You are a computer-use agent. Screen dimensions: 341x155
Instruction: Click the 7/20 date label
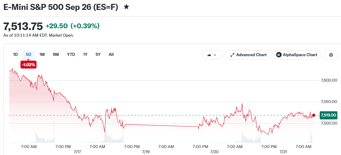click(215, 151)
